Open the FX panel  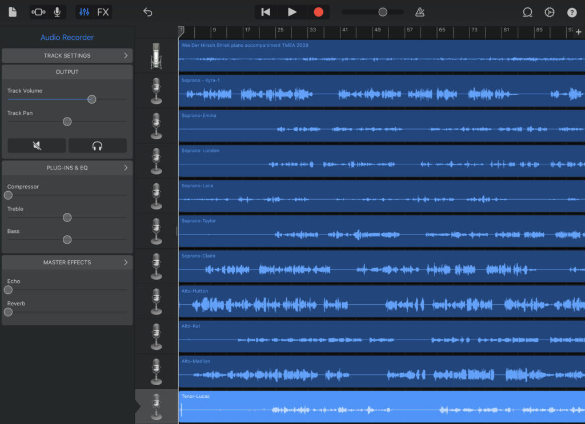103,12
